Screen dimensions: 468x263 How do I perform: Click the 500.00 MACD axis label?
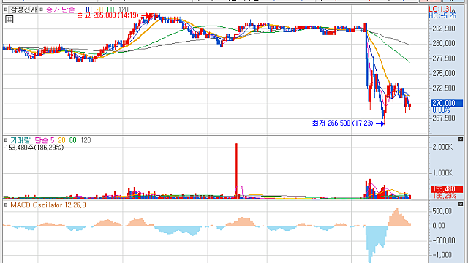[x=442, y=211]
